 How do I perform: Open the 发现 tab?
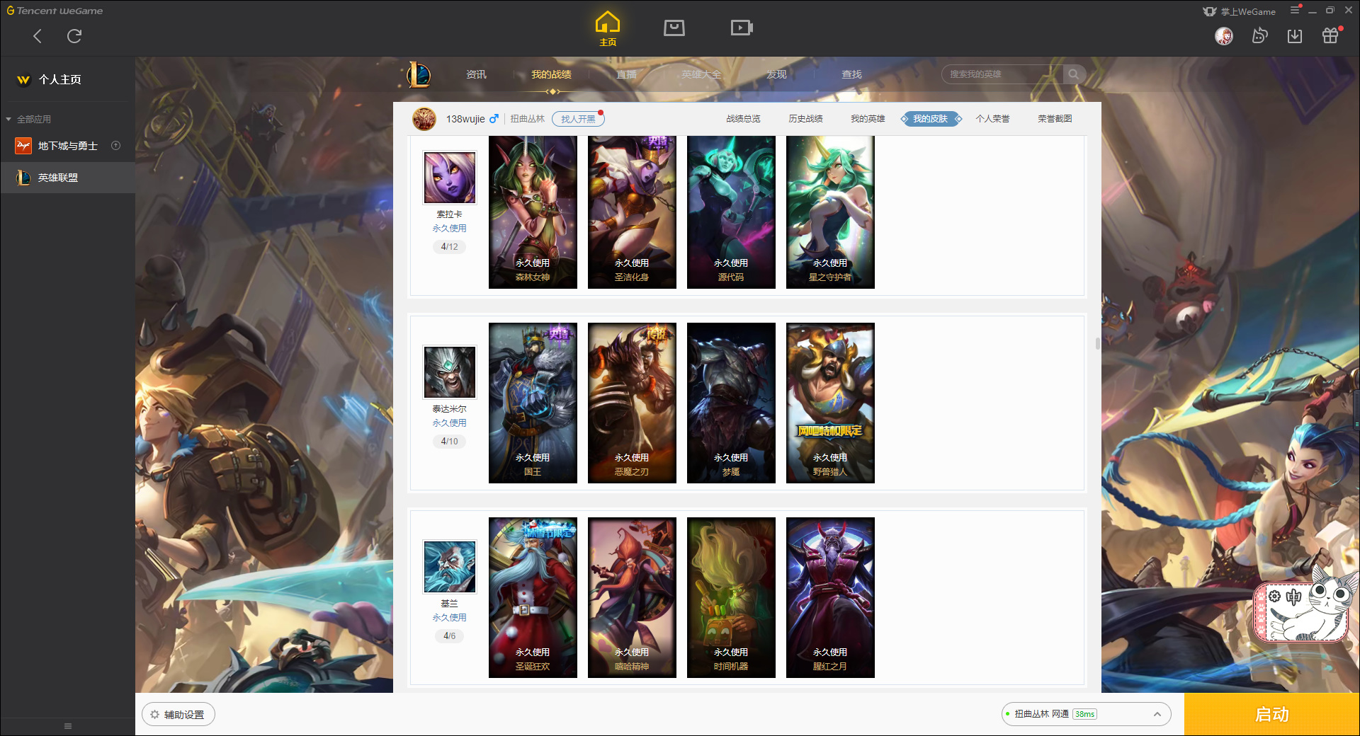point(776,74)
